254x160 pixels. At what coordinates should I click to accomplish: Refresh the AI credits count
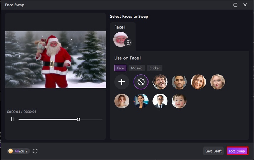pyautogui.click(x=35, y=151)
